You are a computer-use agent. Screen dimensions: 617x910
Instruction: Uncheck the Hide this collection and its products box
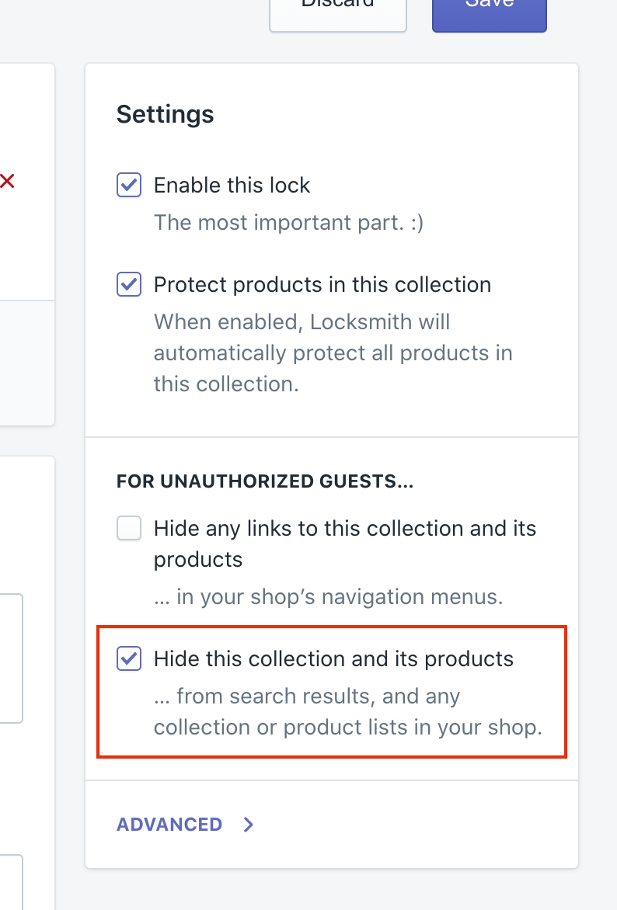pos(129,659)
